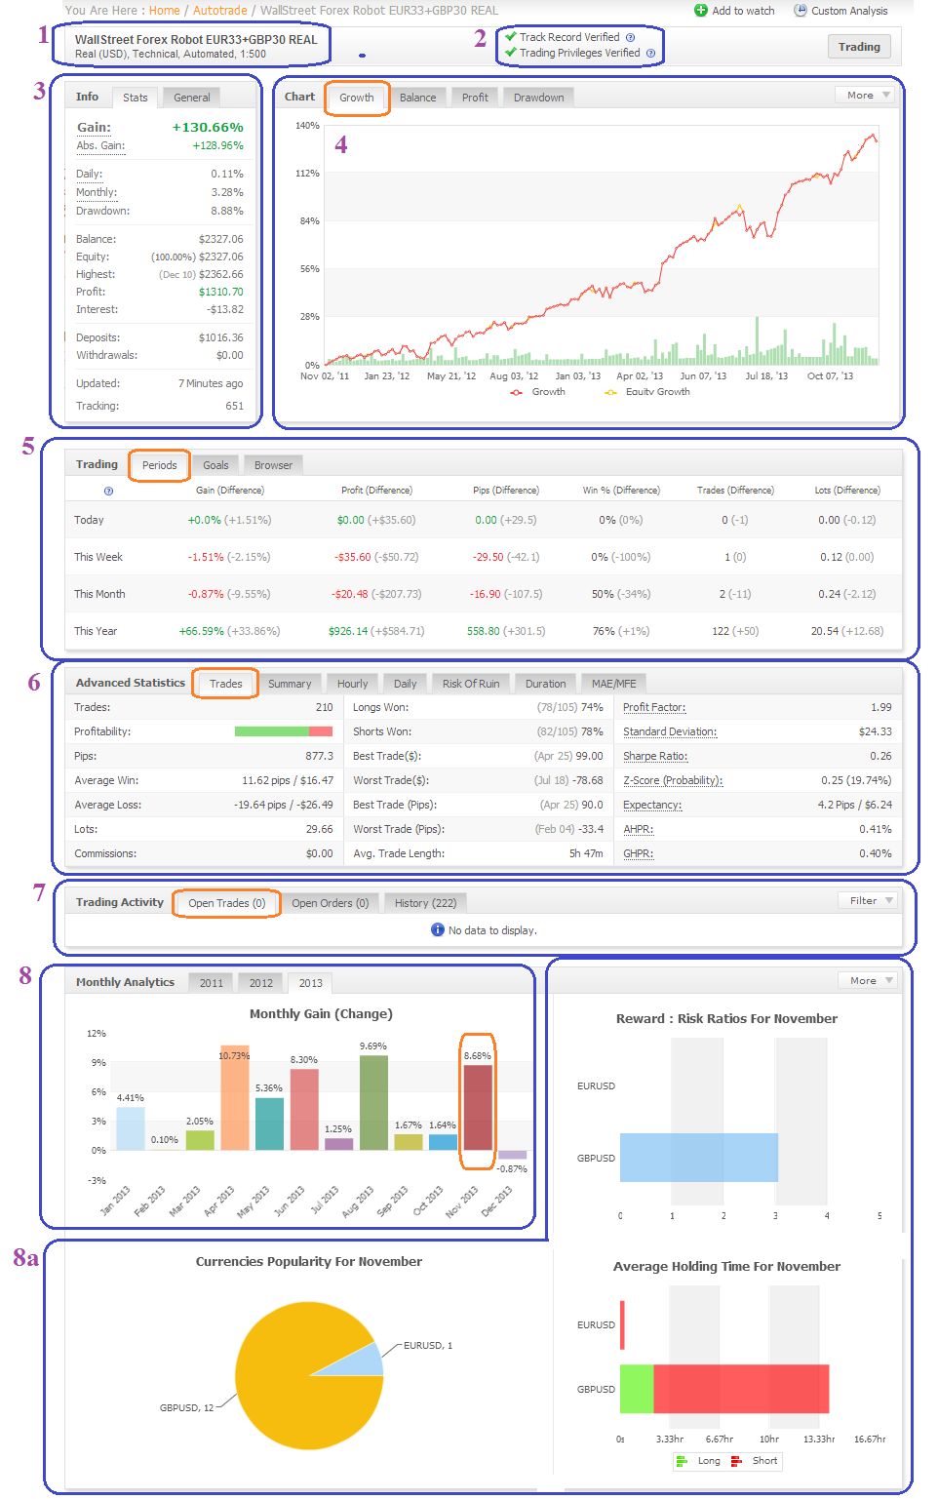Screen dimensions: 938x1499
Task: Click the April 10.73% monthly gain bar
Action: pos(235,1097)
